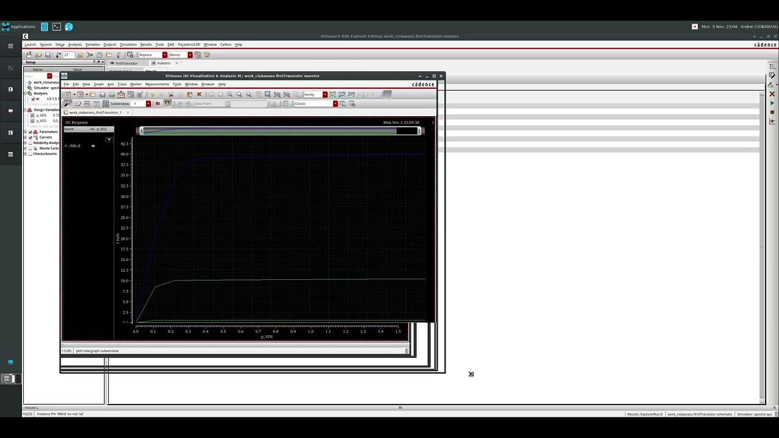The width and height of the screenshot is (779, 438).
Task: Click the open folder icon in Visualization toolbar
Action: pos(93,94)
